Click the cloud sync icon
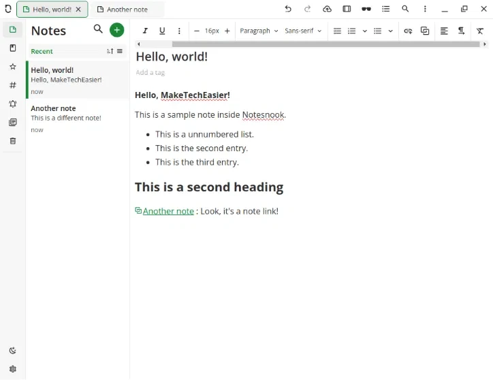 click(327, 10)
